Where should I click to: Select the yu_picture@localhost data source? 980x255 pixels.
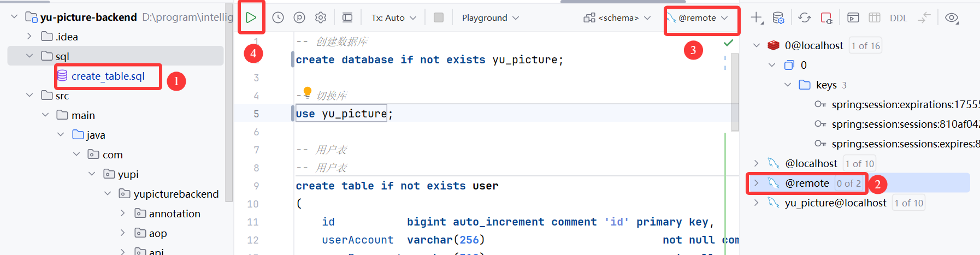click(x=835, y=203)
